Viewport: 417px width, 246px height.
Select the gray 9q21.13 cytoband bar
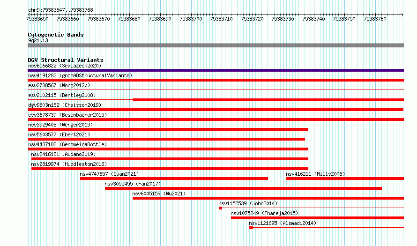[x=216, y=45]
